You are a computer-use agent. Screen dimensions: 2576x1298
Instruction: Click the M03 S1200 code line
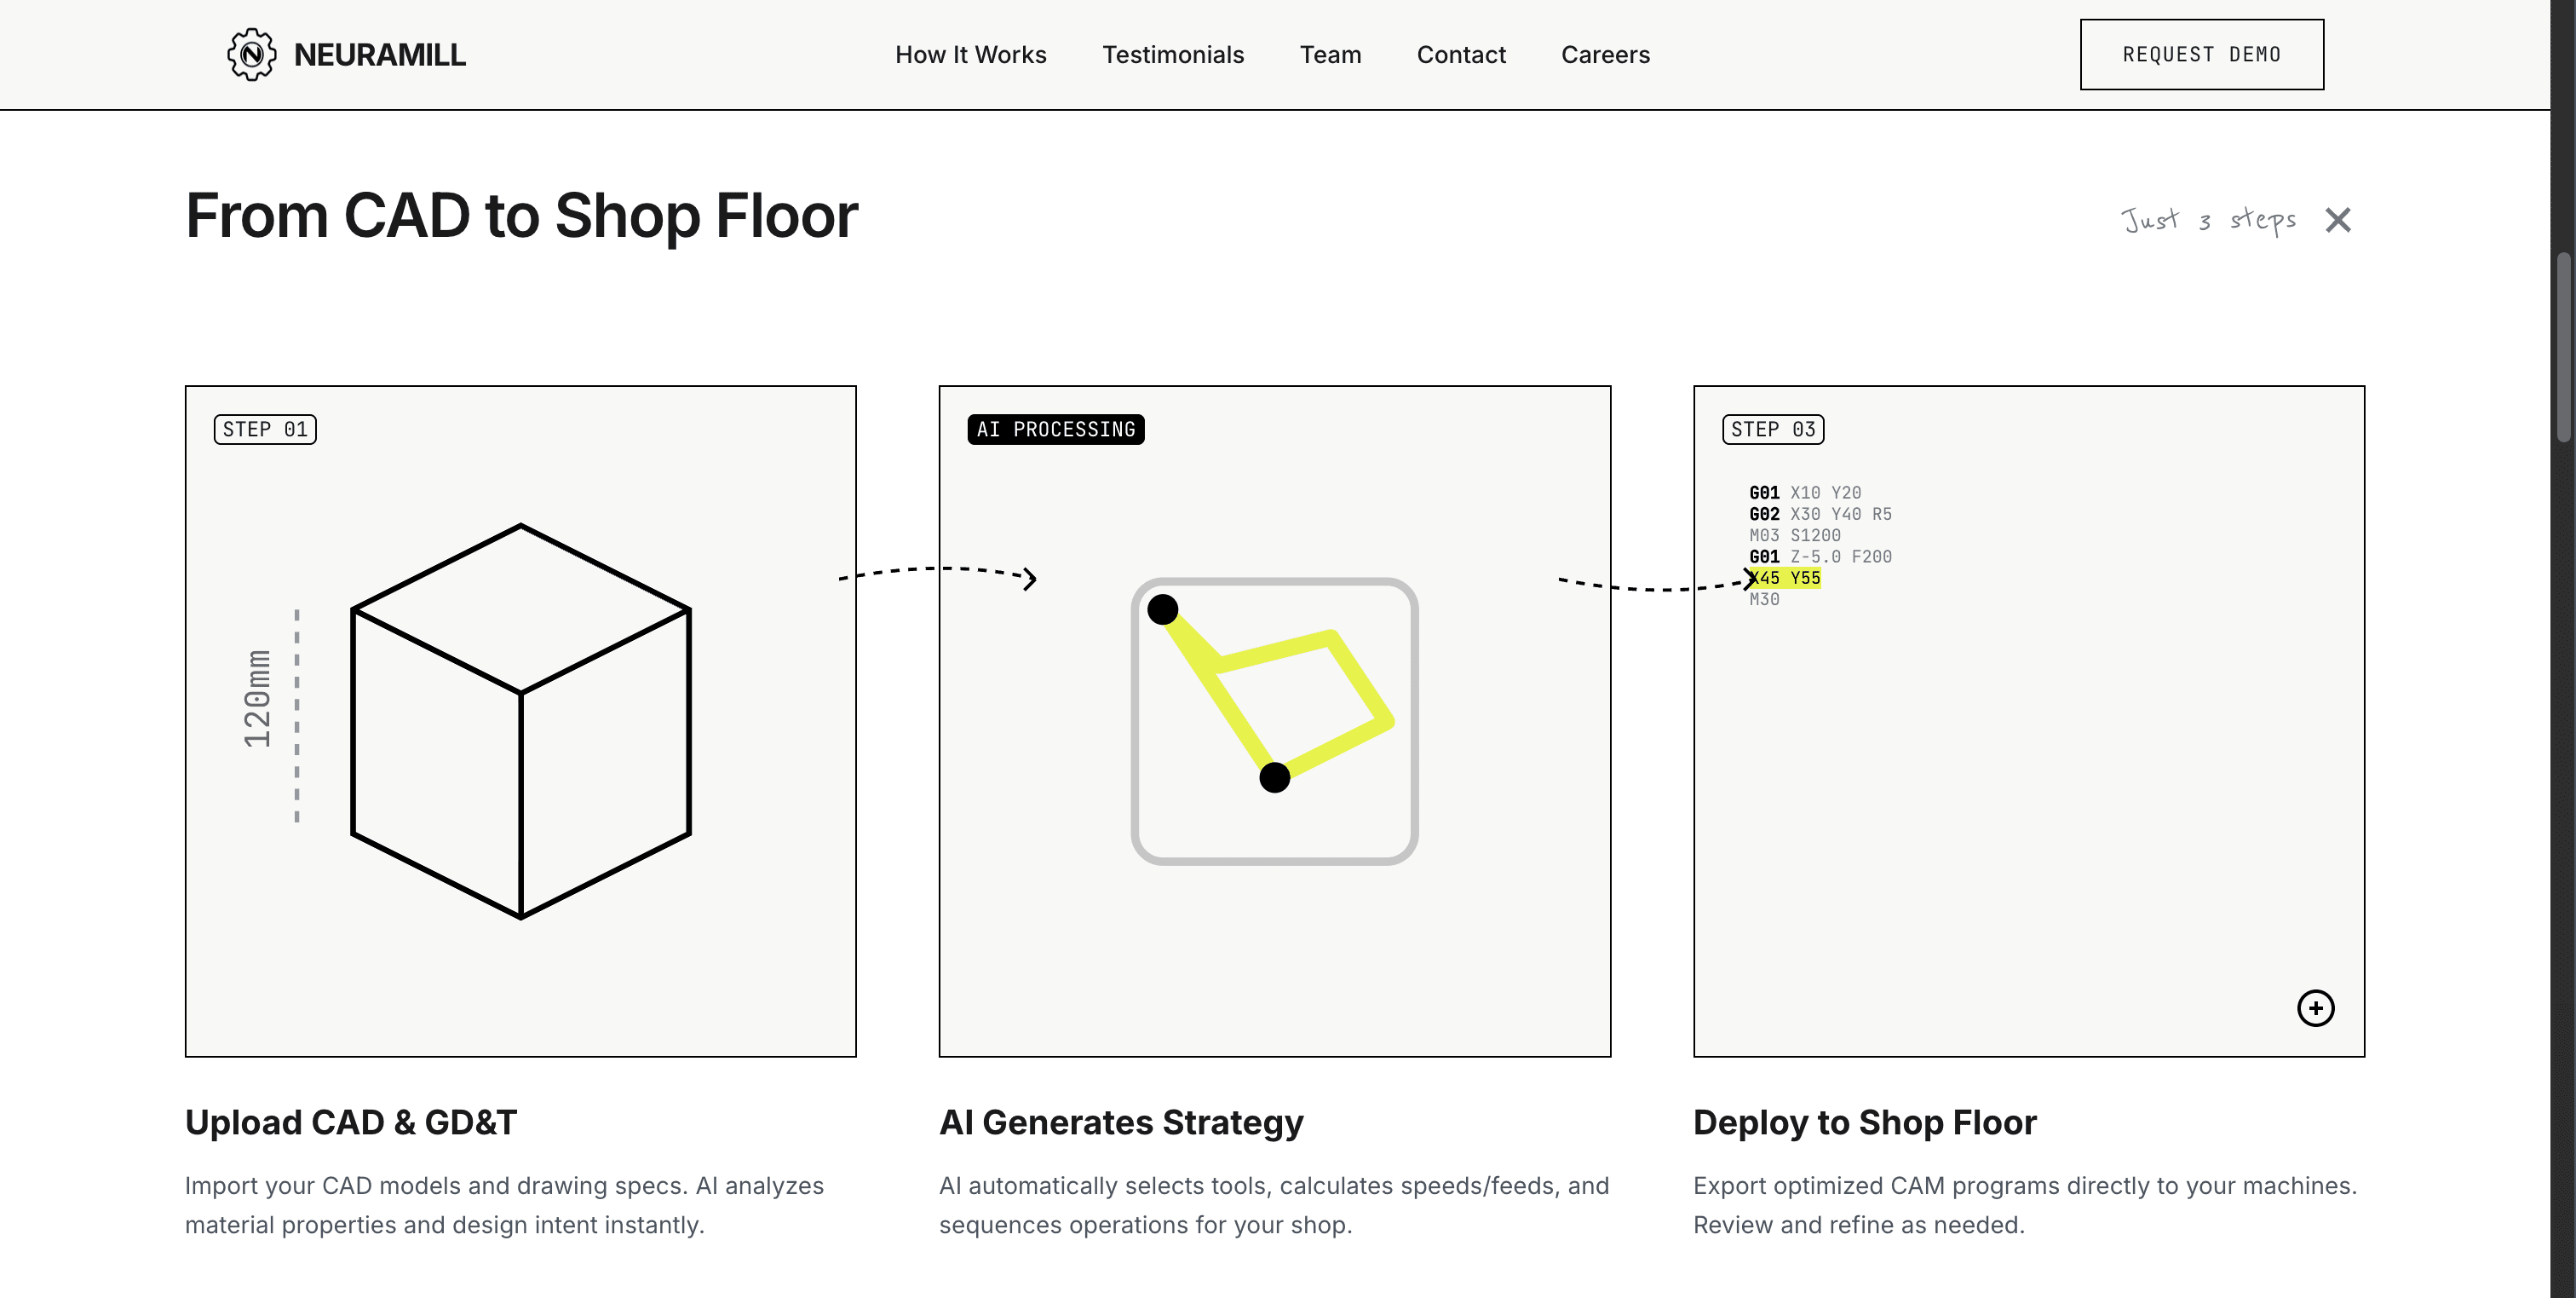[x=1794, y=535]
